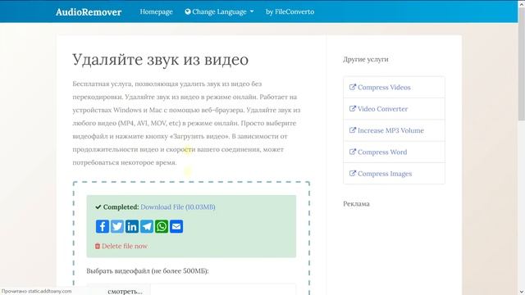This screenshot has height=295, width=525.
Task: Click external-link icon beside Increase MP3 Volume
Action: (352, 130)
